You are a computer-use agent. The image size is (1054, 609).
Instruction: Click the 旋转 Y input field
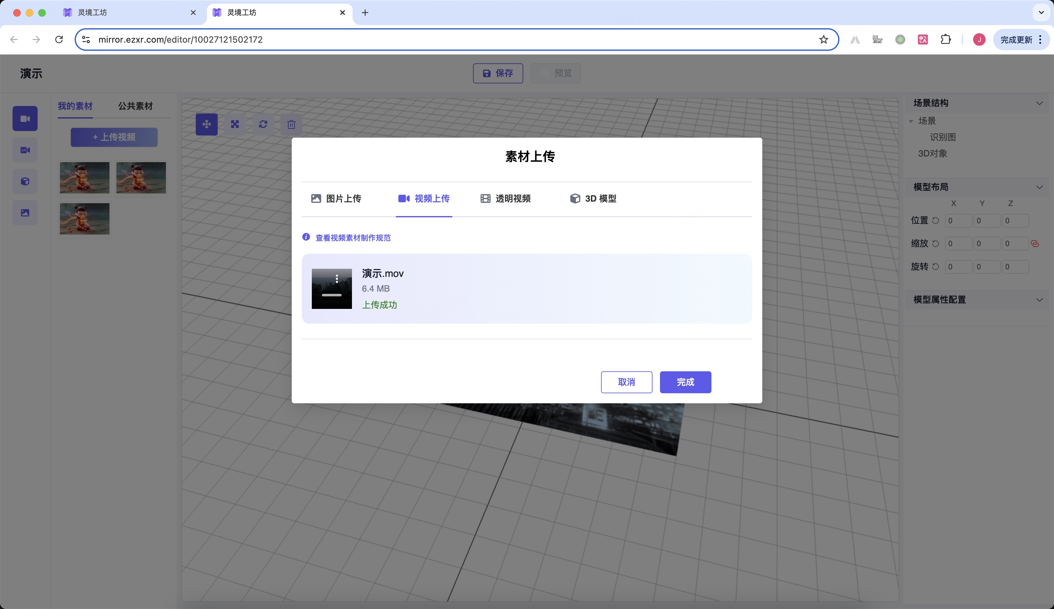[x=987, y=267]
